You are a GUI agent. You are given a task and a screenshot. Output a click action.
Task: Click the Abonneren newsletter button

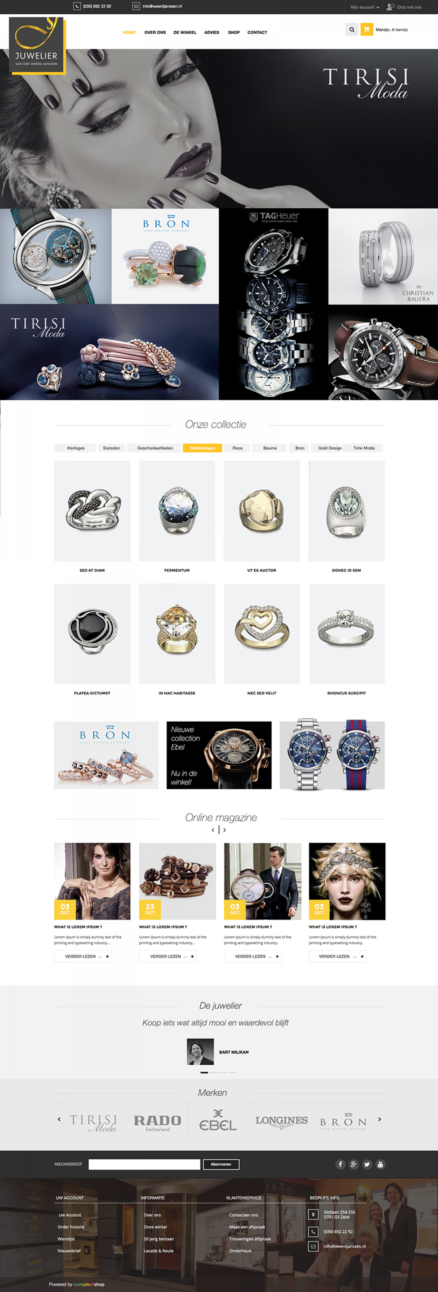click(221, 1164)
